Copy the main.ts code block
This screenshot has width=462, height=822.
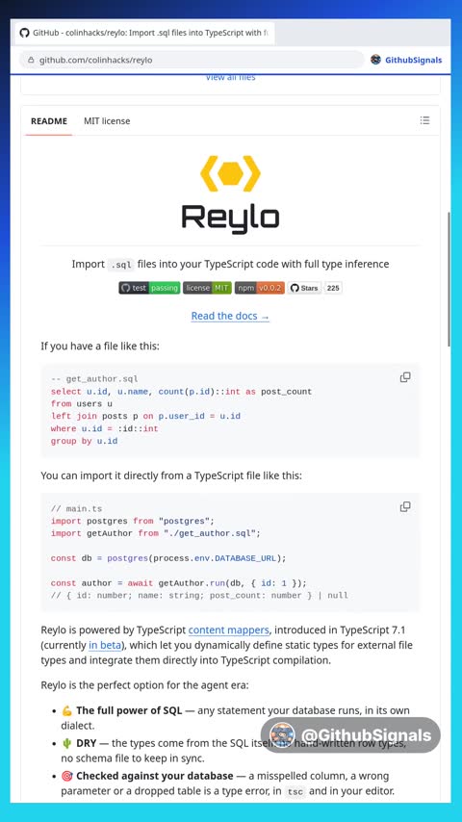coord(405,507)
